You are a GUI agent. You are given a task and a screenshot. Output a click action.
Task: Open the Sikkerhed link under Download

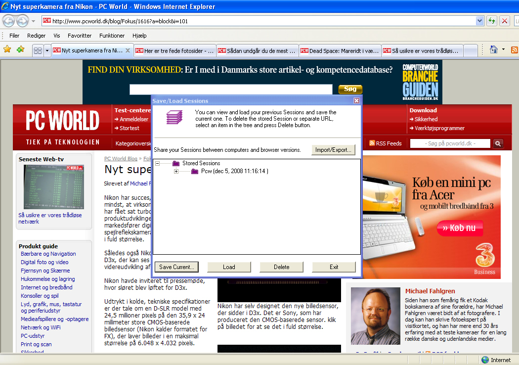pyautogui.click(x=426, y=119)
